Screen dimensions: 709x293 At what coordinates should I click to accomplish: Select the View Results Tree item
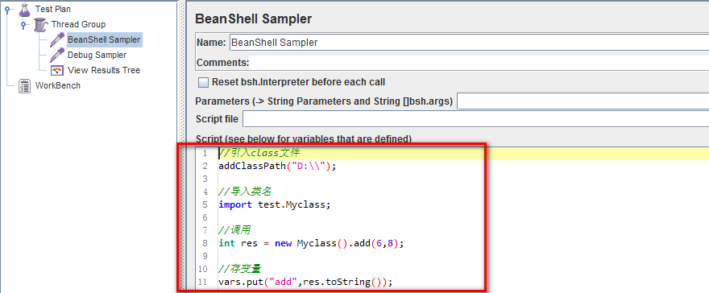pyautogui.click(x=104, y=70)
